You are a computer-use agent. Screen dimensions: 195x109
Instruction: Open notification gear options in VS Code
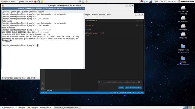tap(139, 82)
